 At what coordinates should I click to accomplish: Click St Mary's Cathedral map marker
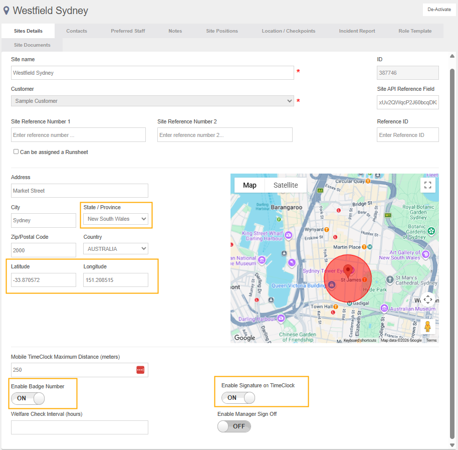390,279
